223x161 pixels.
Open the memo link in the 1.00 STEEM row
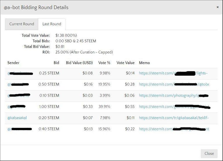[x=175, y=106]
